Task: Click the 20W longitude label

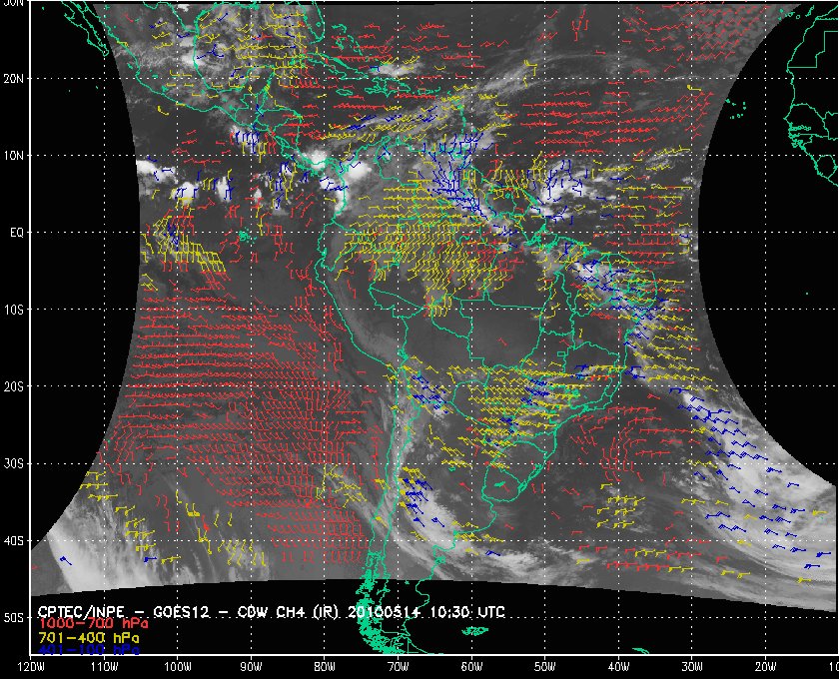Action: pos(766,667)
